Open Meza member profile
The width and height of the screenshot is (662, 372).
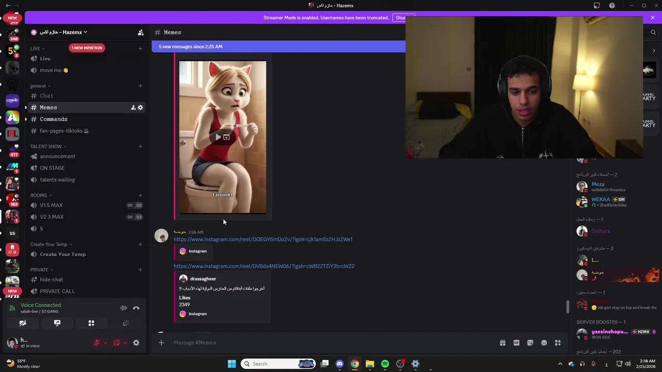coord(616,187)
